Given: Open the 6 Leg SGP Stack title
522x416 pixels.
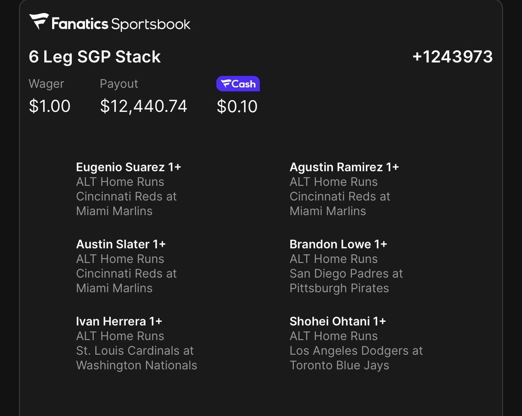Looking at the screenshot, I should (x=95, y=57).
